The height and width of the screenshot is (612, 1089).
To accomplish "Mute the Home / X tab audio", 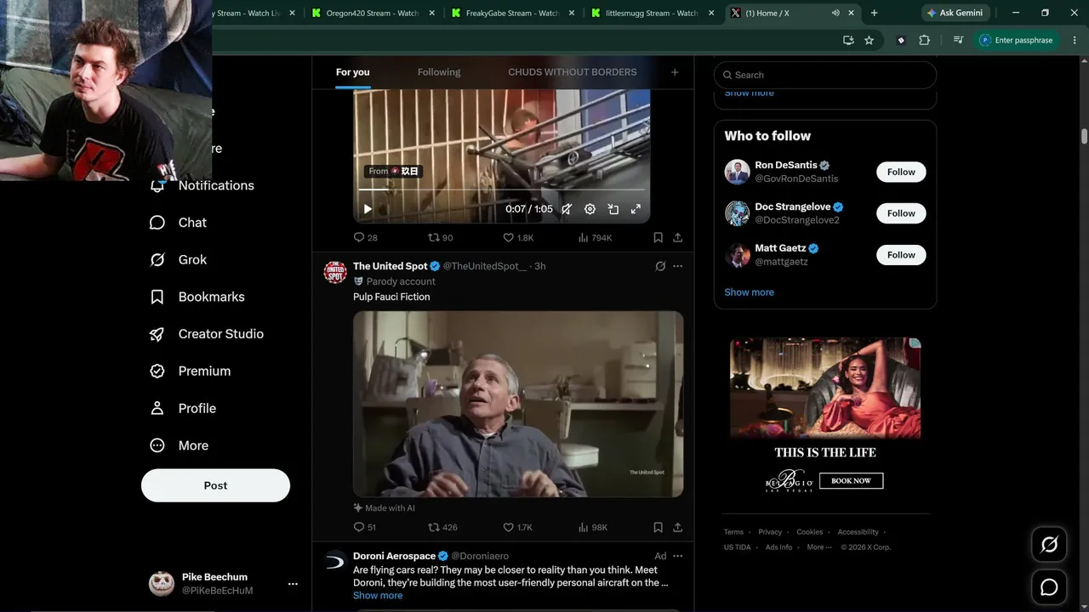I will point(836,13).
